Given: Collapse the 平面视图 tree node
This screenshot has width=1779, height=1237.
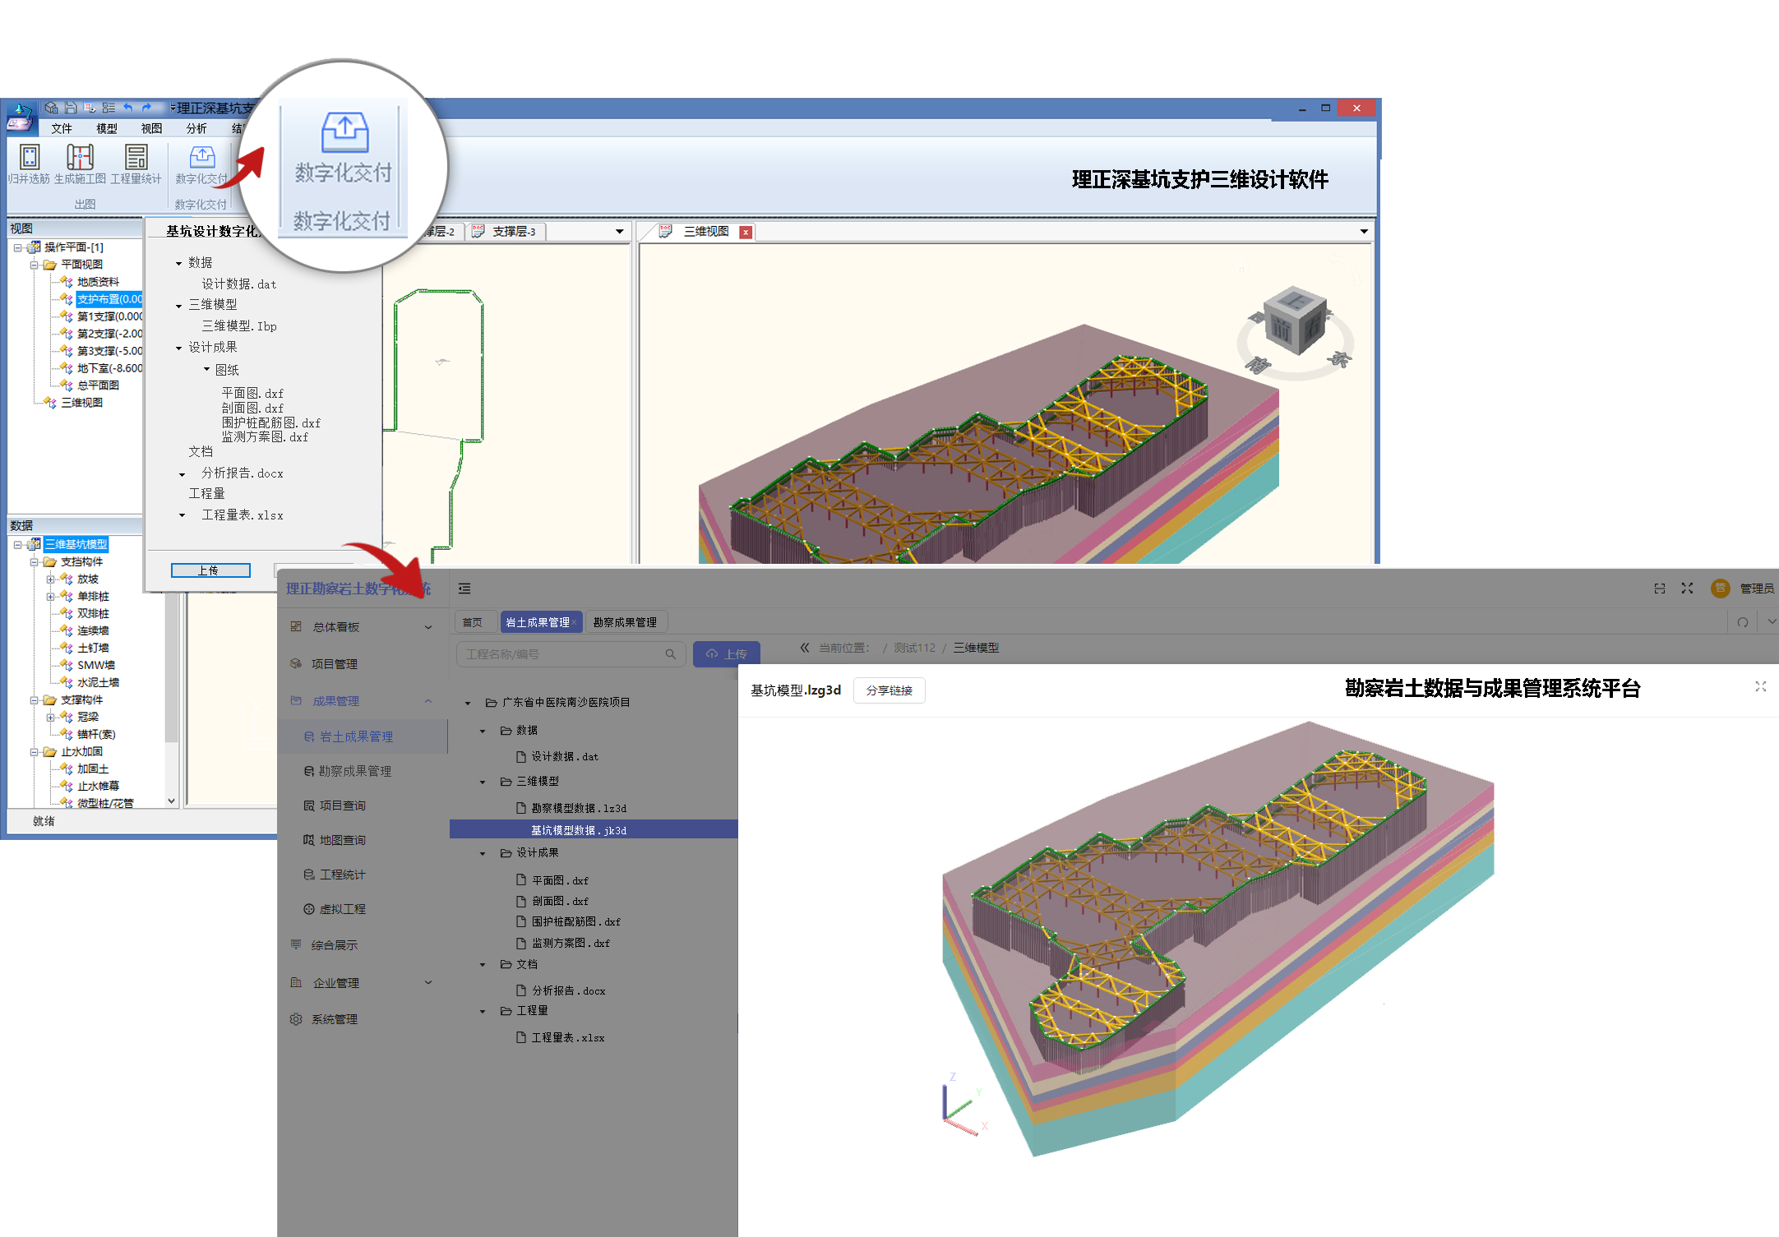Looking at the screenshot, I should 35,265.
